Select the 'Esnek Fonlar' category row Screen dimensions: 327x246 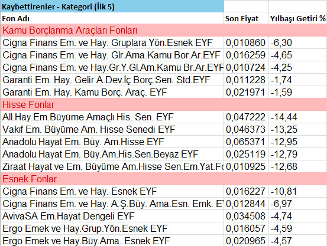(164, 179)
